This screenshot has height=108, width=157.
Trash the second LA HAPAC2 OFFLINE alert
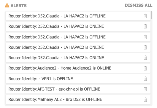pos(145,37)
